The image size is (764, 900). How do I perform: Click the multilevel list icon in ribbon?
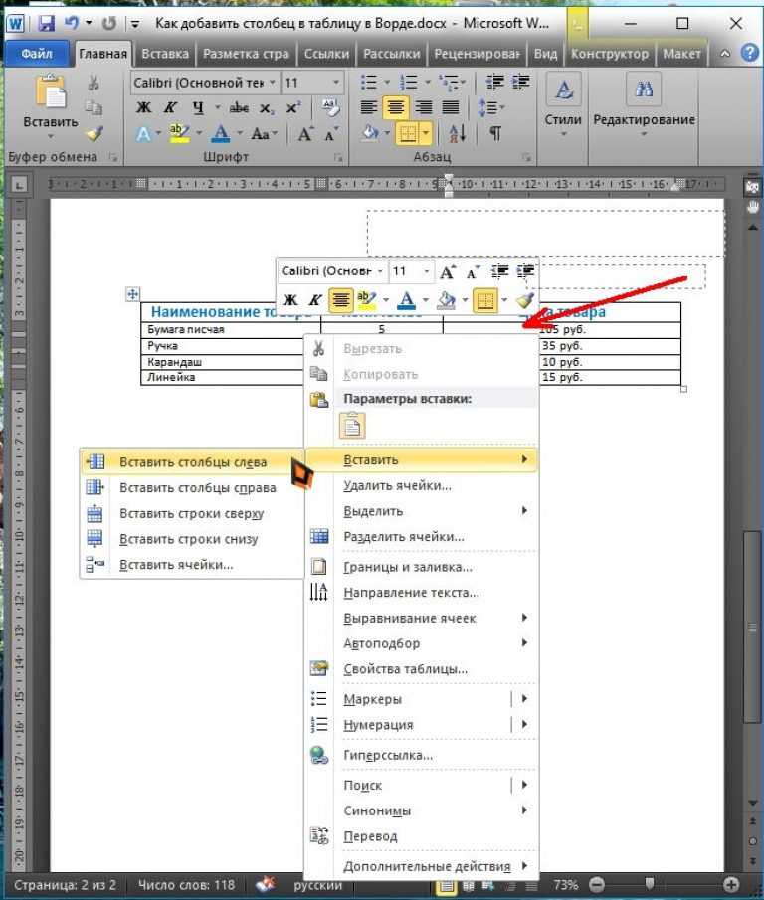448,83
